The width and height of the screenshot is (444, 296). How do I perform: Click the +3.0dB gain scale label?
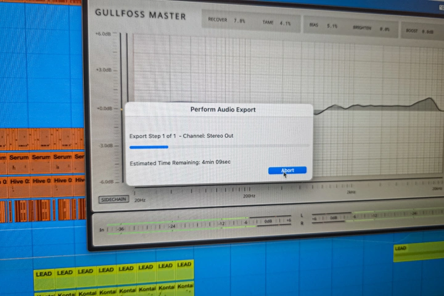pyautogui.click(x=104, y=70)
